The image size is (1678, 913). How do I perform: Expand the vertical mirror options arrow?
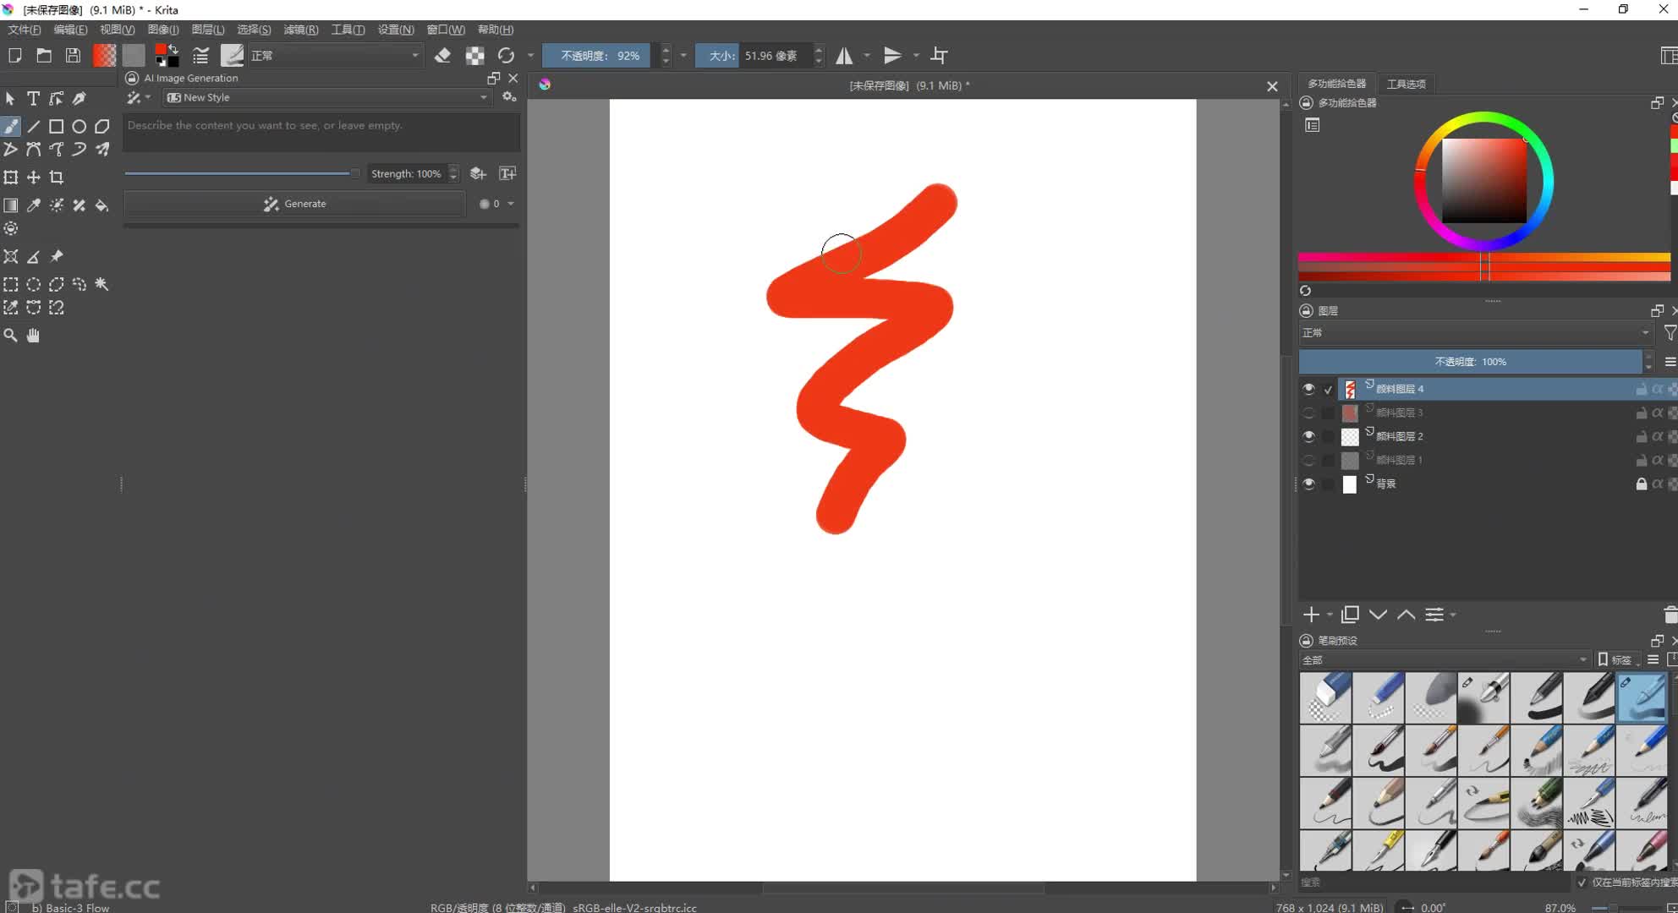point(916,56)
